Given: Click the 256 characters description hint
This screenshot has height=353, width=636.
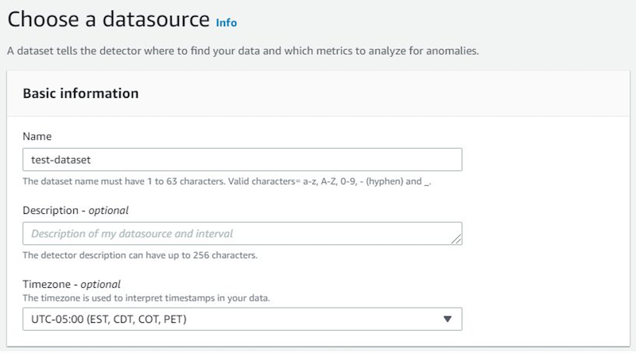Looking at the screenshot, I should [x=139, y=255].
